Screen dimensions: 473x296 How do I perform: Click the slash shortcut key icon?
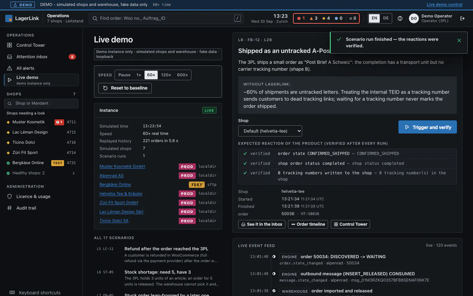click(x=237, y=18)
